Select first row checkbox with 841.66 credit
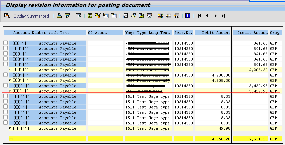 tap(6, 43)
